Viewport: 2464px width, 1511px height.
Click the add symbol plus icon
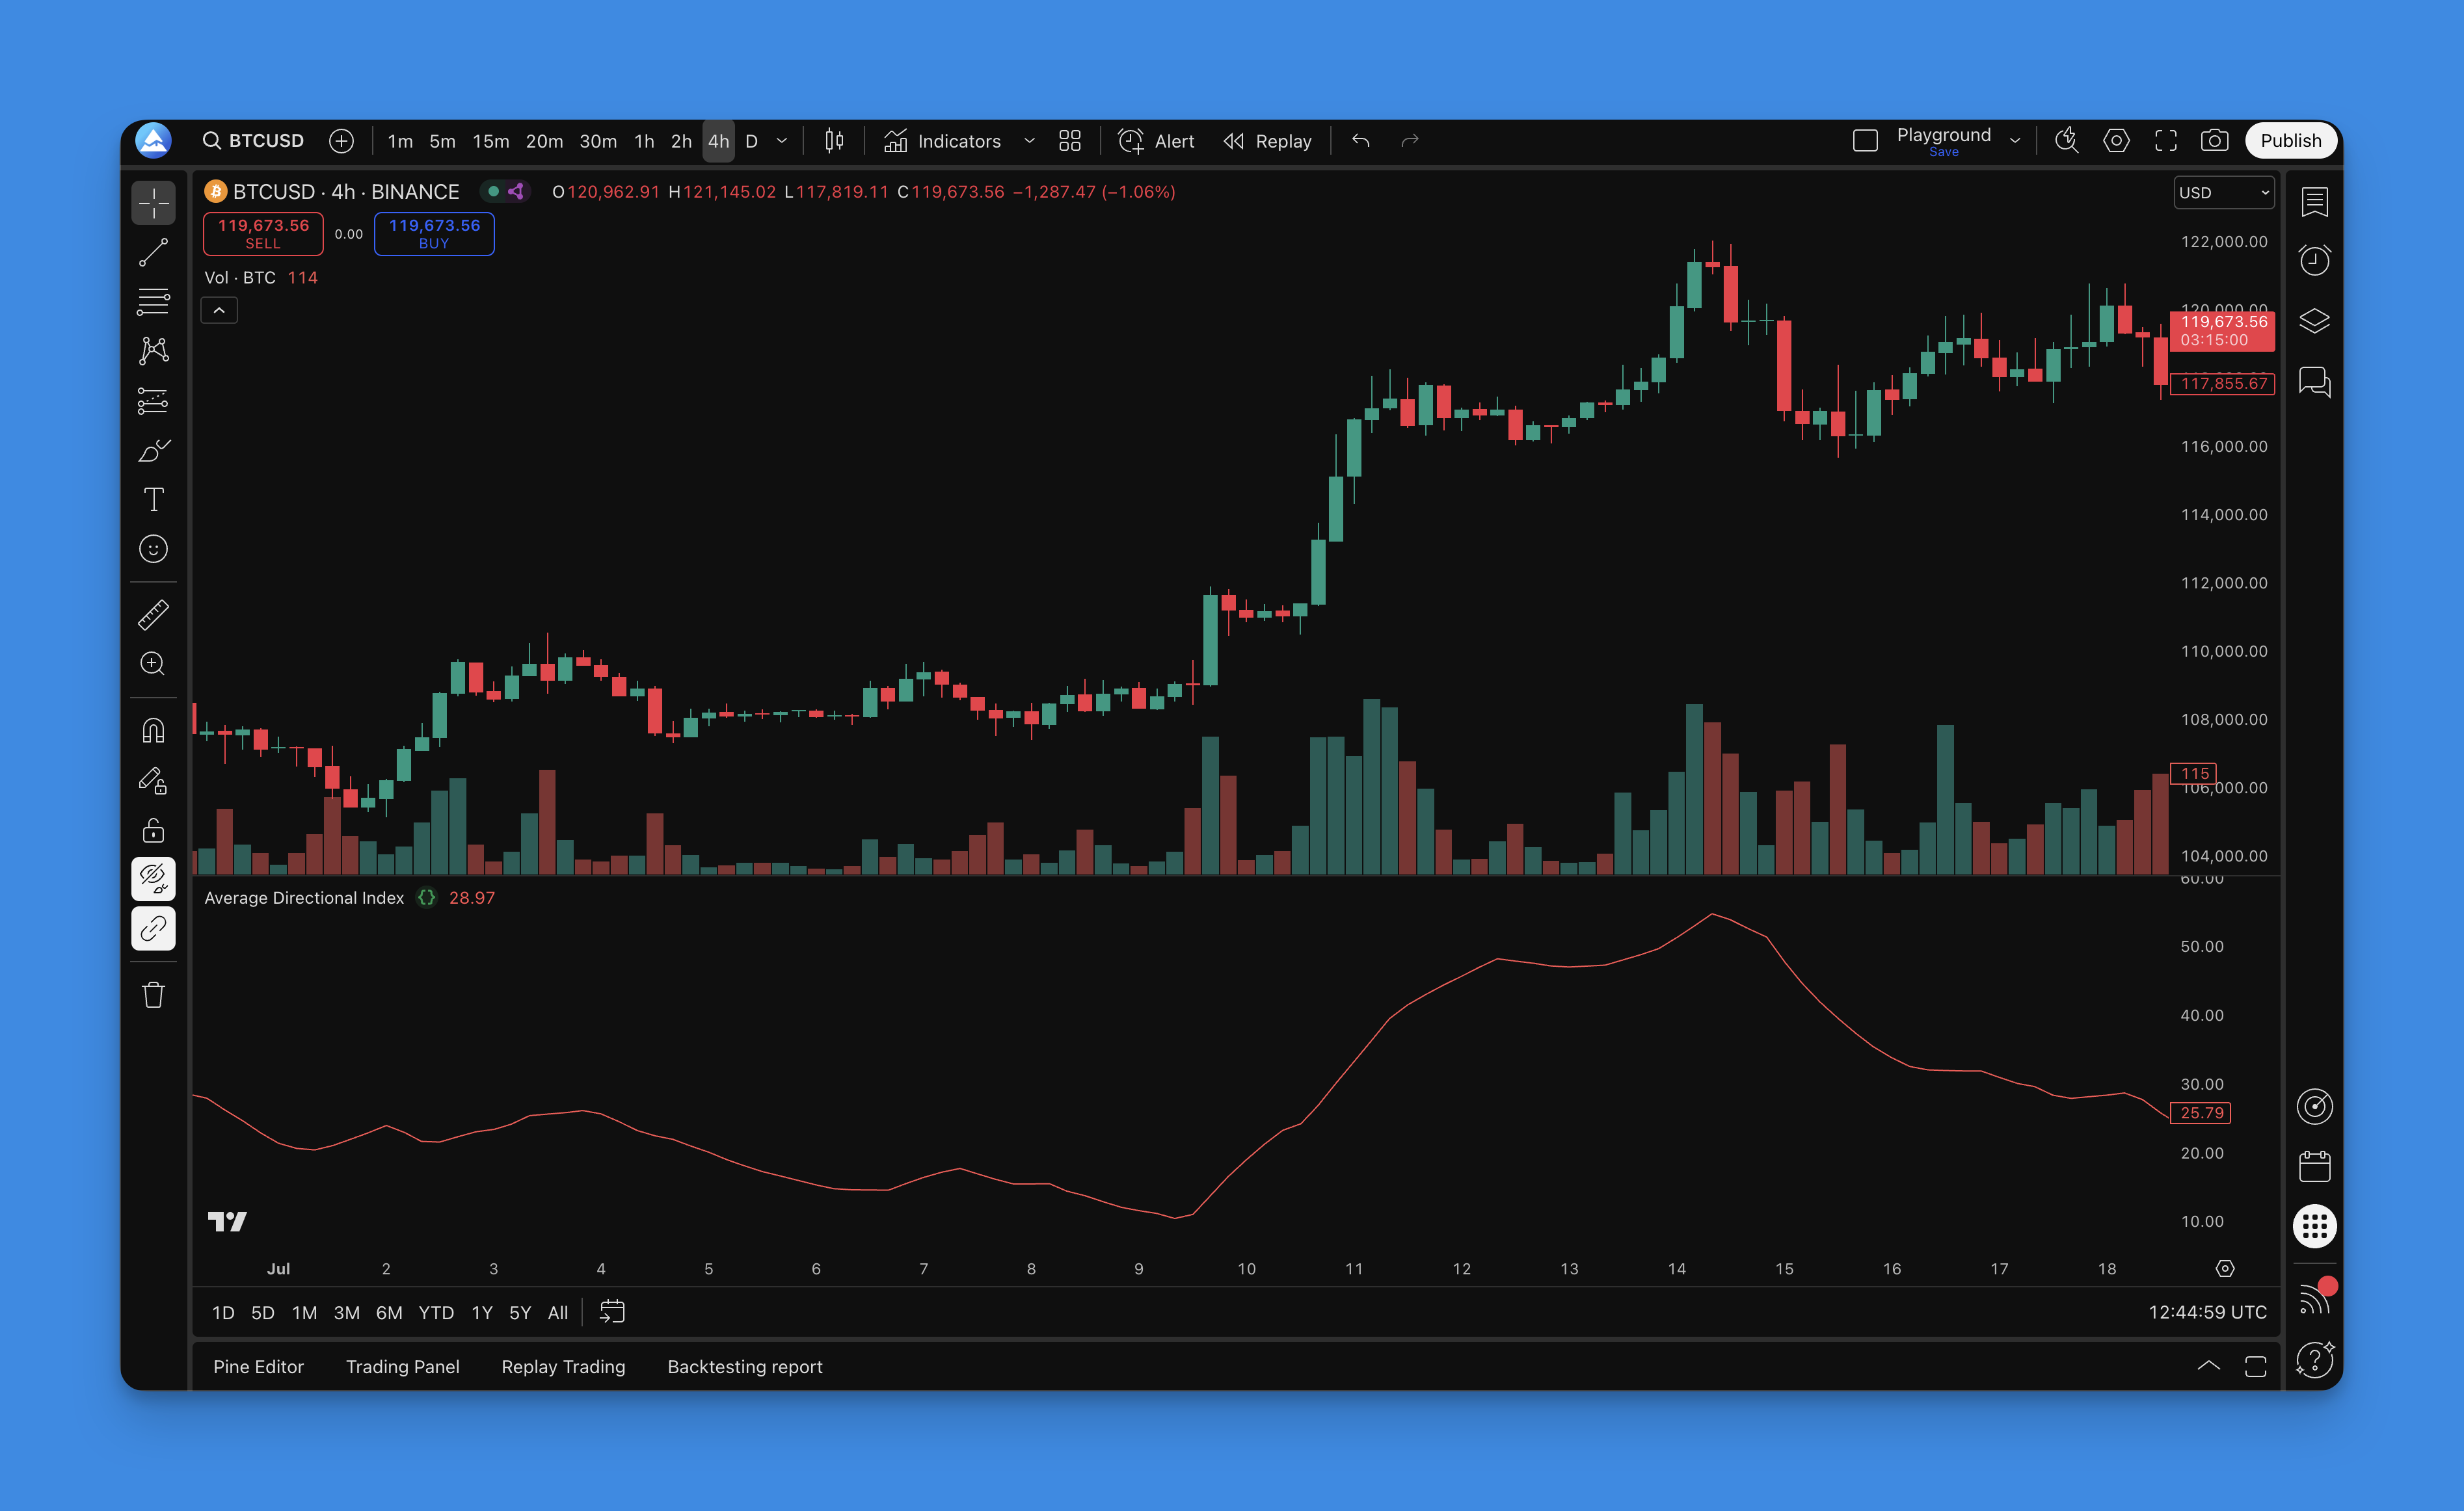[342, 141]
